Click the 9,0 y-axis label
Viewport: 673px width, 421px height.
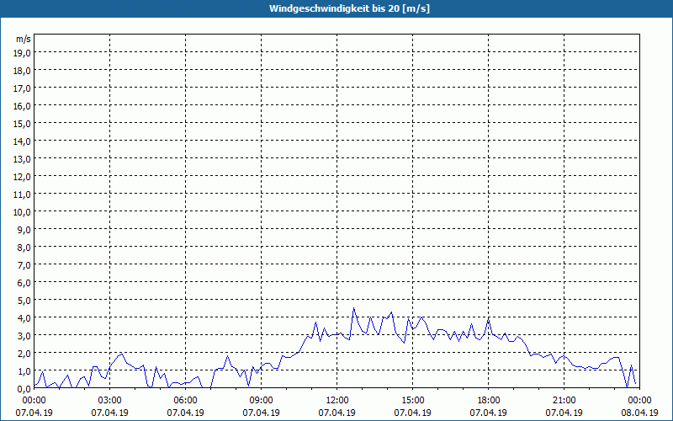tap(24, 229)
